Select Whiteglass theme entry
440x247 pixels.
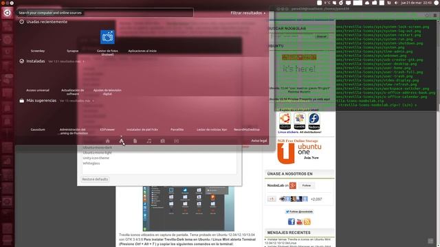pyautogui.click(x=91, y=163)
